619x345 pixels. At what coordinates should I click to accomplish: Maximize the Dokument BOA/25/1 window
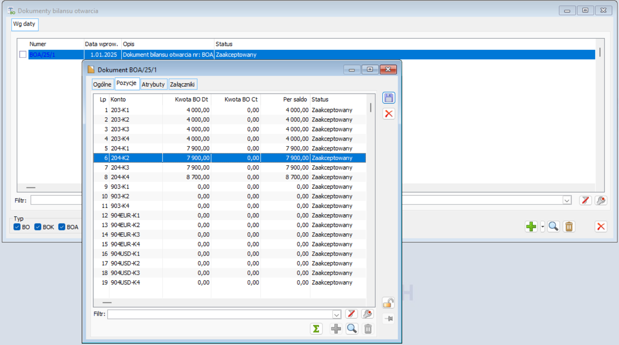pos(370,69)
